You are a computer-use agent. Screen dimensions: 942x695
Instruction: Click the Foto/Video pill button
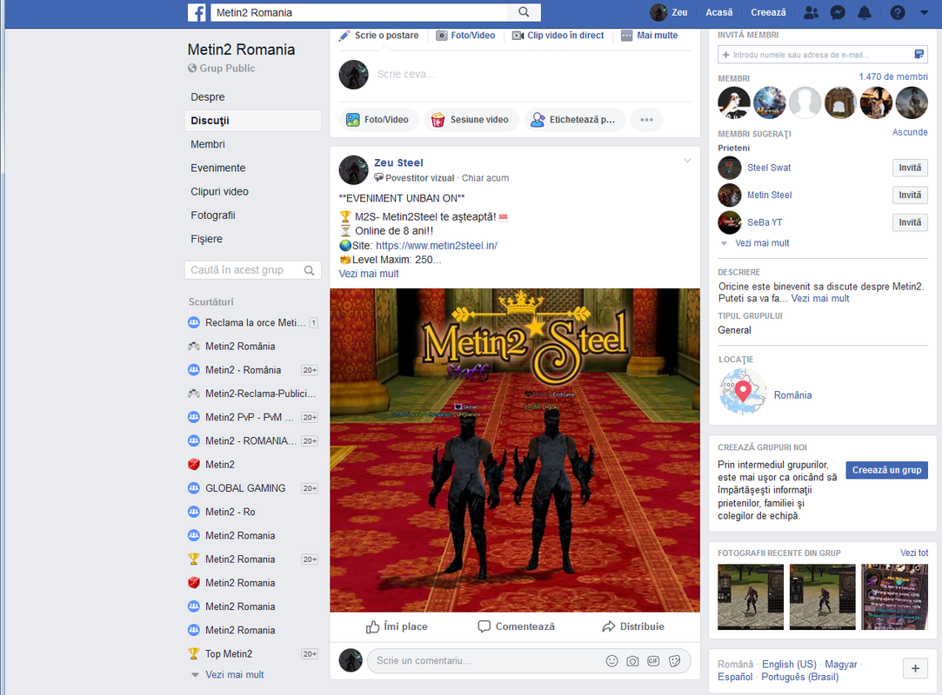(377, 119)
